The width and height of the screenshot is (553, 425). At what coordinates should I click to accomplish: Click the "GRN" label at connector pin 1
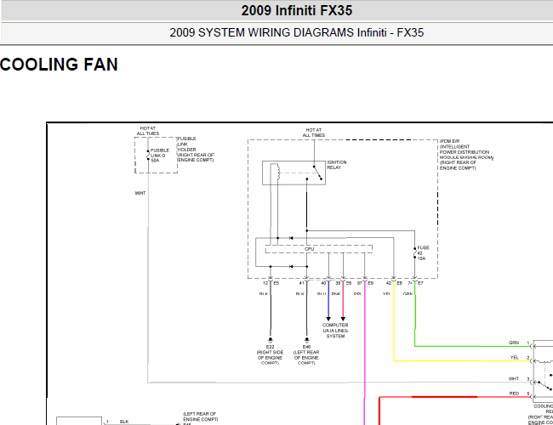514,343
